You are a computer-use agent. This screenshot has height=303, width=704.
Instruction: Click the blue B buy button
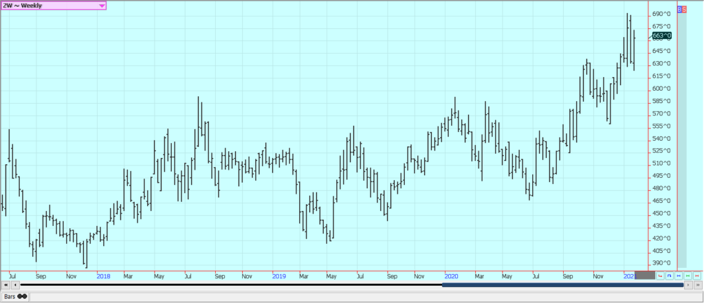point(679,9)
